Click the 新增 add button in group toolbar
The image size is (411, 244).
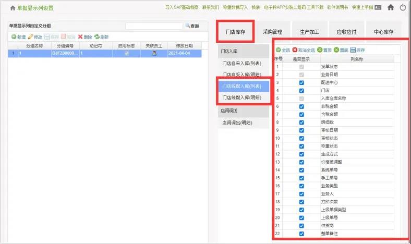18,37
